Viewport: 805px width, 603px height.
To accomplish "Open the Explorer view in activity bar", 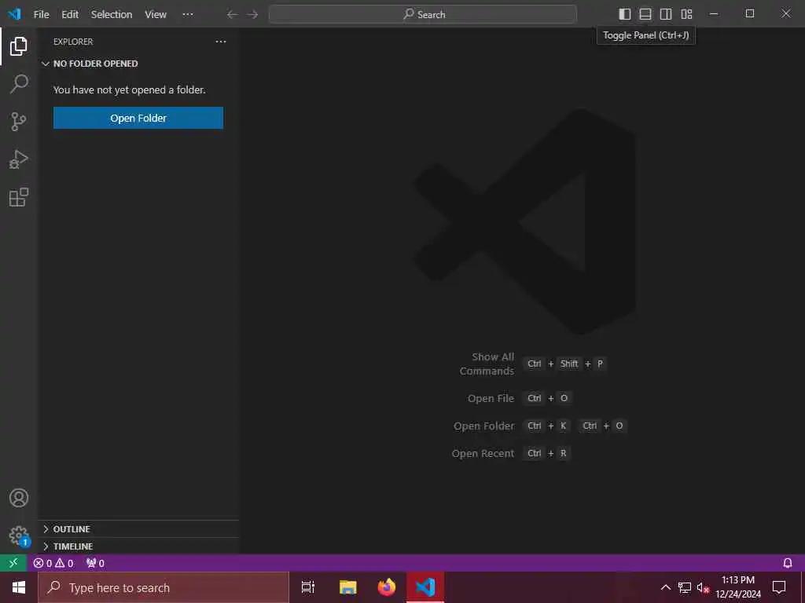I will pyautogui.click(x=19, y=46).
